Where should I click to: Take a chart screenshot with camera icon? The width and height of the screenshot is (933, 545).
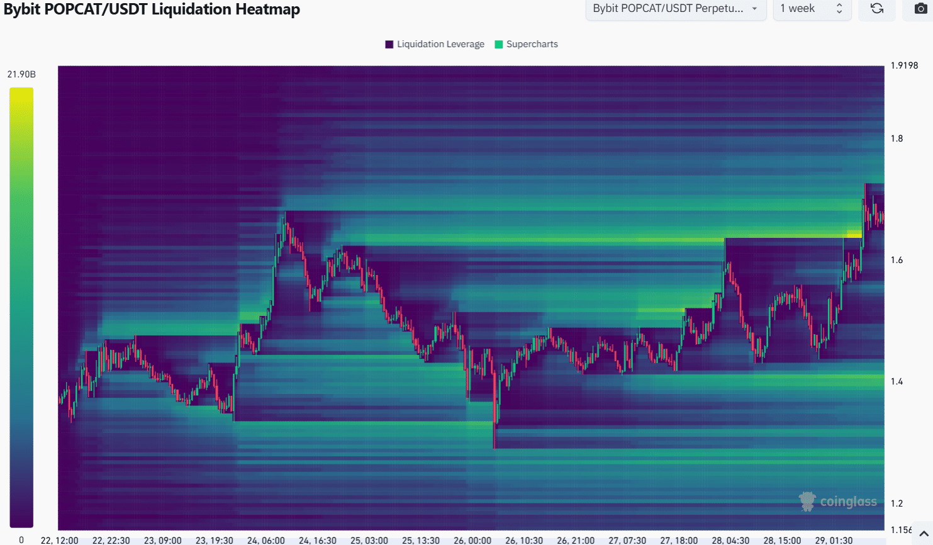[x=920, y=9]
